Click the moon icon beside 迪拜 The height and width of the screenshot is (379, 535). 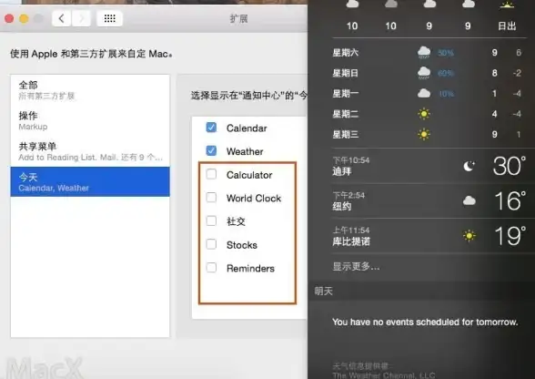[x=469, y=167]
